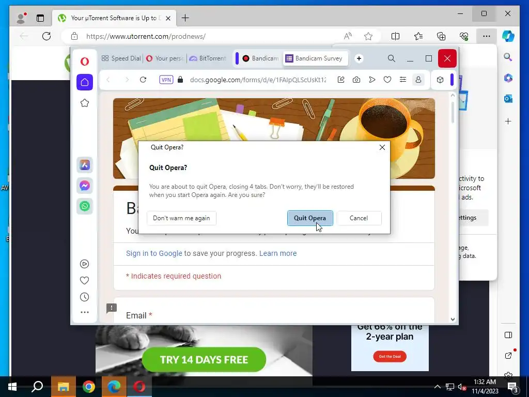Click the Opera page scrollbar up arrow

tap(453, 95)
